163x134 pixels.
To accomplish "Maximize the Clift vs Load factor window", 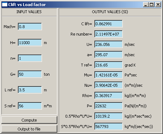I will (152, 5).
